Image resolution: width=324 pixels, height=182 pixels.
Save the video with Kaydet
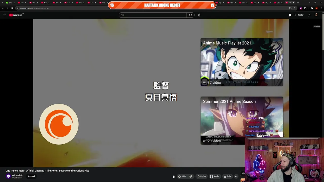[215, 176]
